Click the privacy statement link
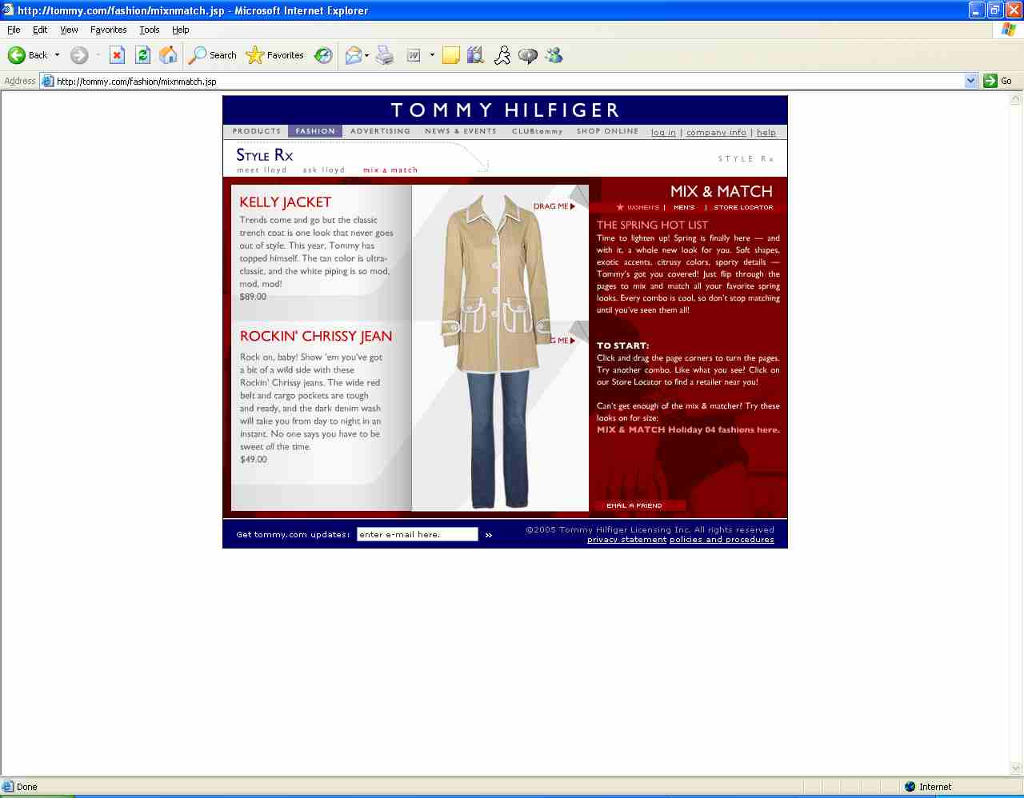1024x798 pixels. pos(626,540)
